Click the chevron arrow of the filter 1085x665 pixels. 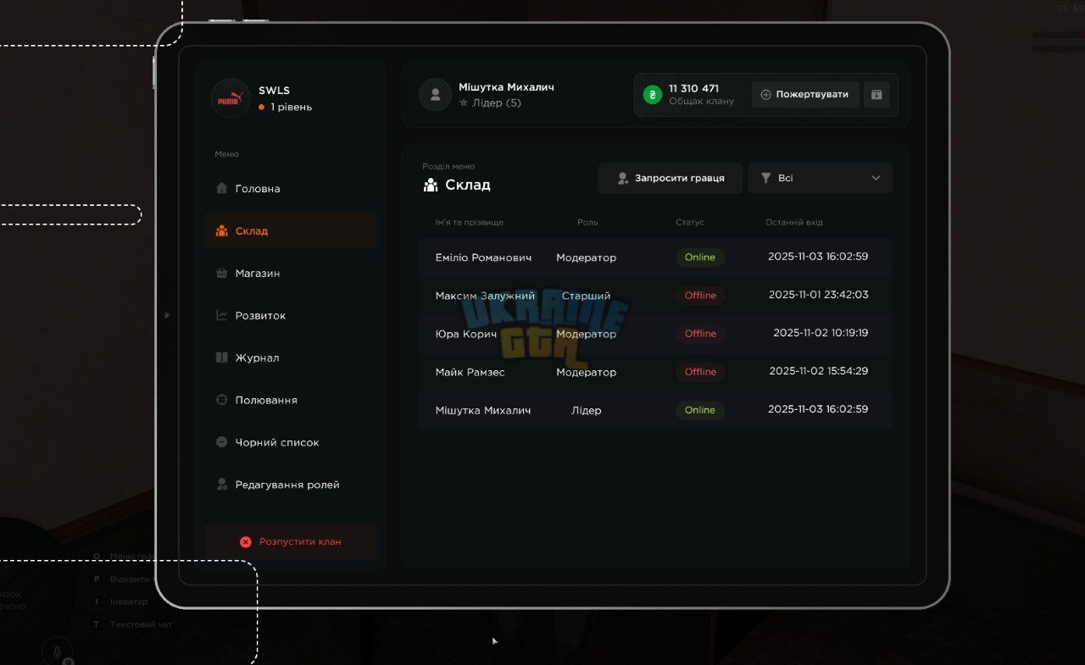876,178
